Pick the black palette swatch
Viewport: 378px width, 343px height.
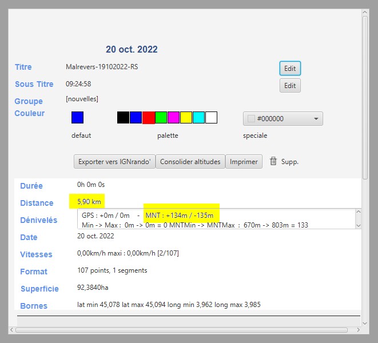[123, 118]
